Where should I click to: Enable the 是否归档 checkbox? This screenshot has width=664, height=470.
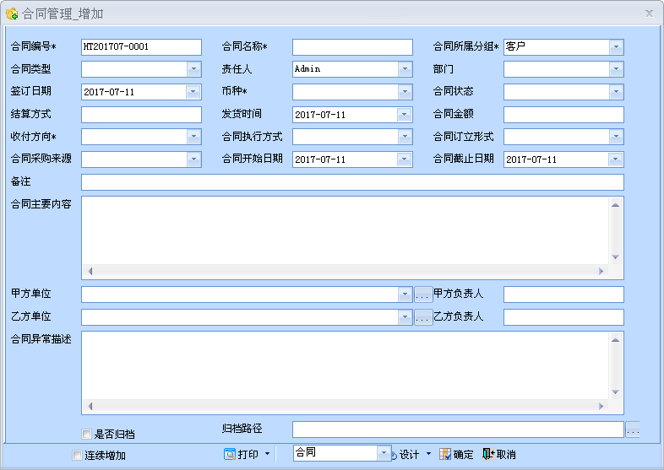87,435
